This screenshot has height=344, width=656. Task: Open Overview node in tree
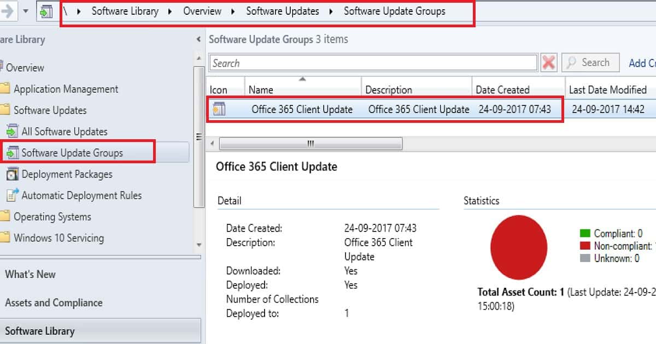click(25, 68)
